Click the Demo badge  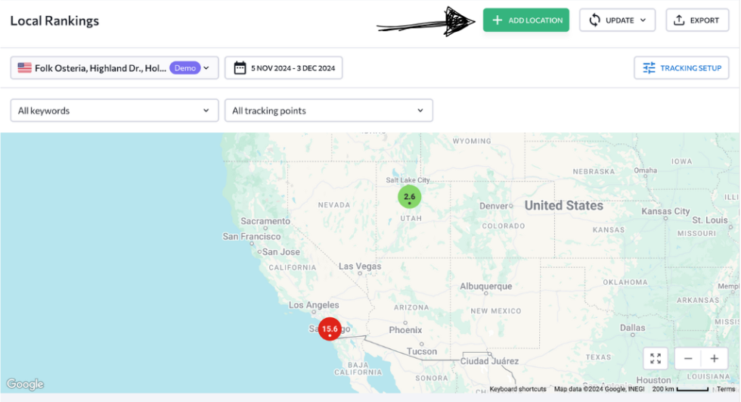click(x=184, y=68)
